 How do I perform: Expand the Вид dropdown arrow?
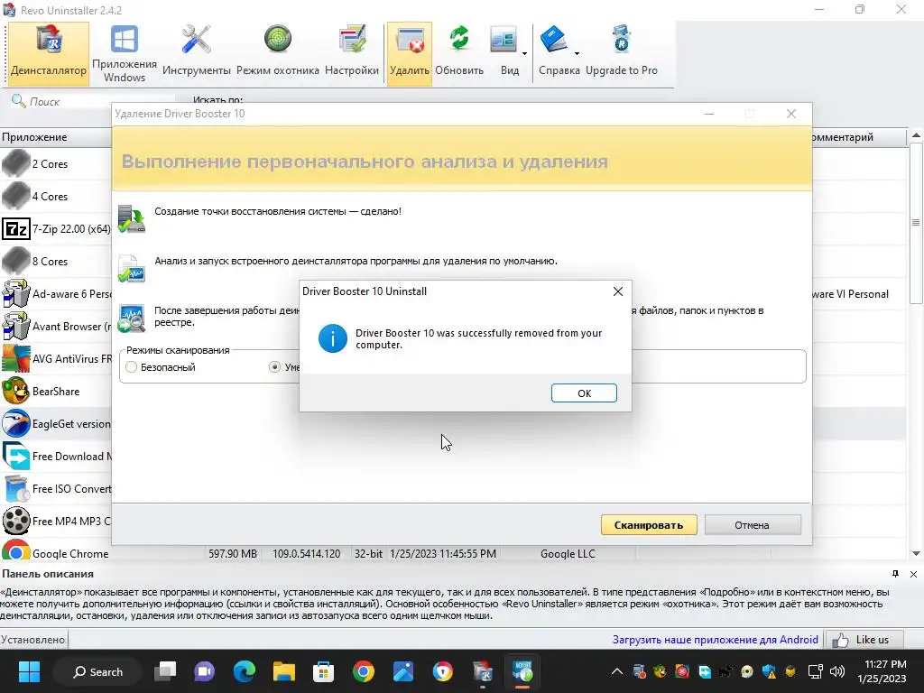(524, 53)
